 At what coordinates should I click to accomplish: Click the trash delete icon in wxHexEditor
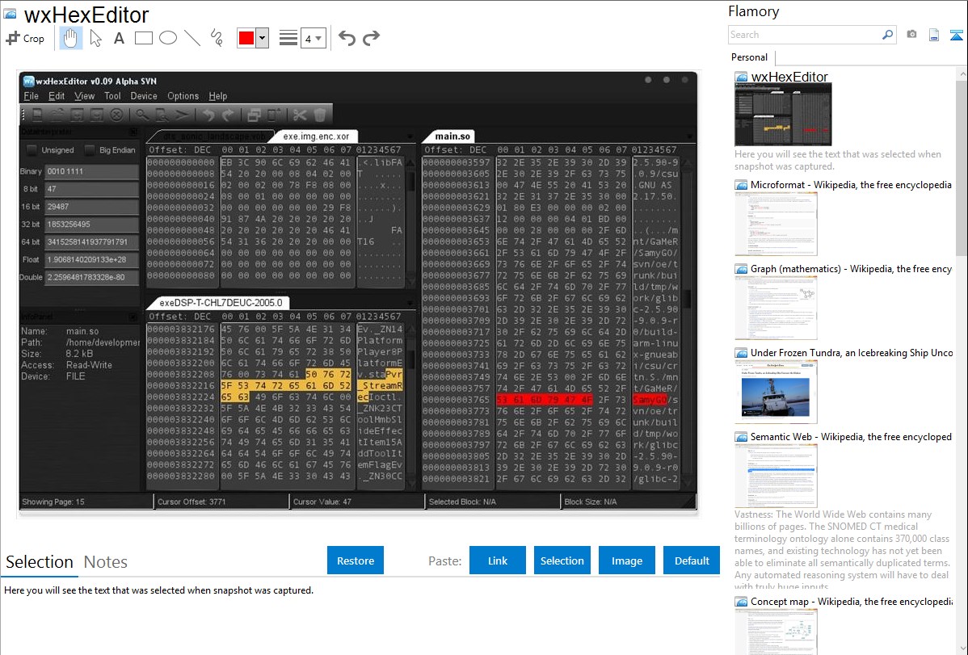coord(320,115)
